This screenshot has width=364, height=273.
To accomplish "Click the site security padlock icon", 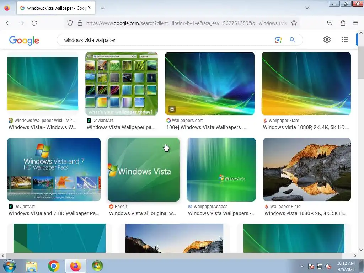I will (80, 23).
